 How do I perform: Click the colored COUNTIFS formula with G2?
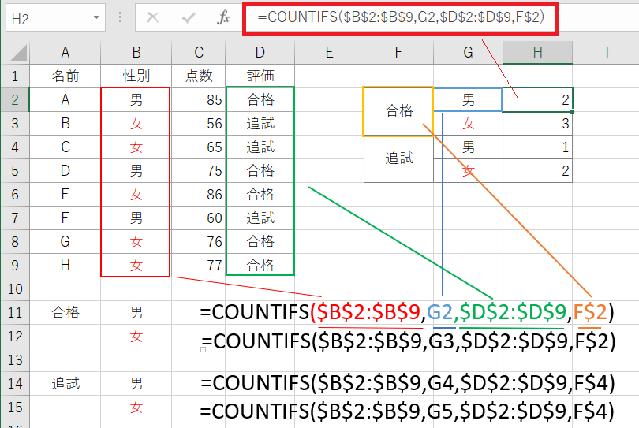[x=407, y=312]
